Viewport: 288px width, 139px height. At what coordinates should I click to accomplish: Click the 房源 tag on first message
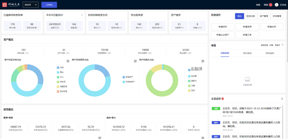tap(216, 109)
